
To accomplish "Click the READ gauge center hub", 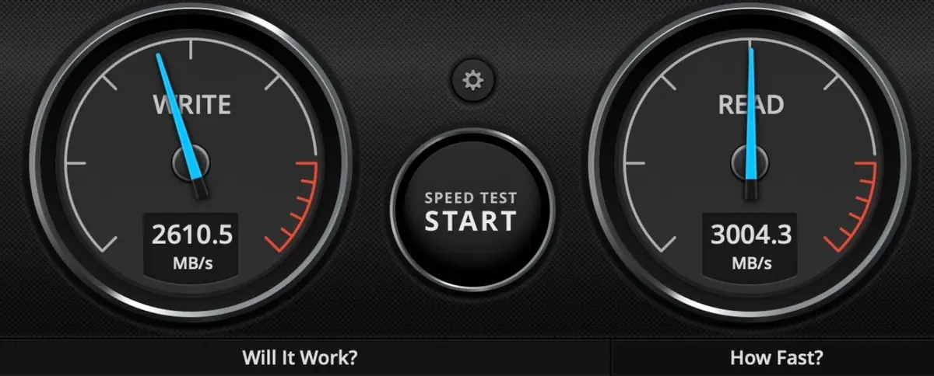I will pyautogui.click(x=751, y=163).
